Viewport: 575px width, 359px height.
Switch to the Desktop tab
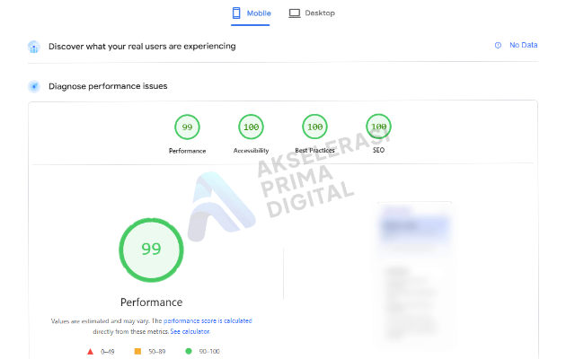[312, 13]
